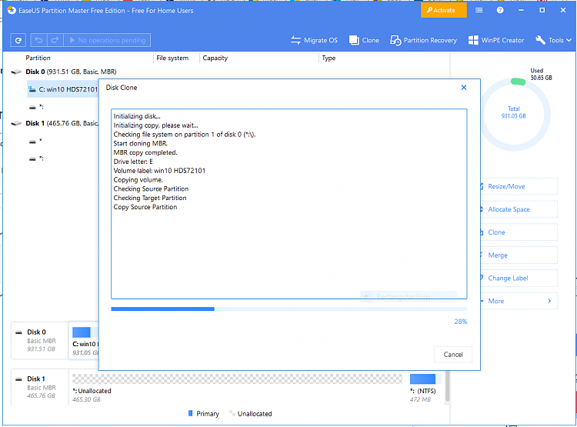Select the Unallocated 465.30 GB block
This screenshot has height=427, width=577.
pyautogui.click(x=237, y=387)
